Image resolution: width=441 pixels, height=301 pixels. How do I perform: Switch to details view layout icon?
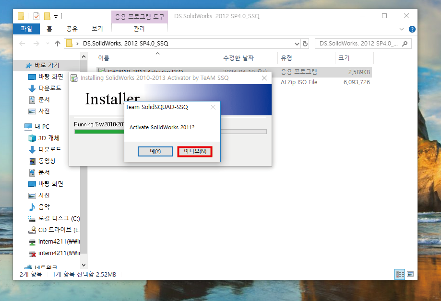pos(400,274)
